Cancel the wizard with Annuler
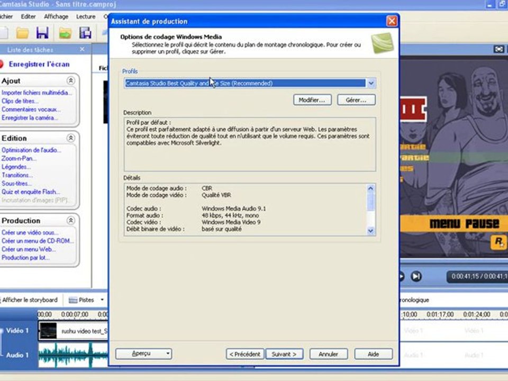Viewport: 508px width, 381px height. click(x=328, y=354)
